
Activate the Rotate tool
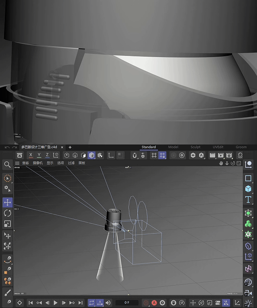pyautogui.click(x=8, y=213)
